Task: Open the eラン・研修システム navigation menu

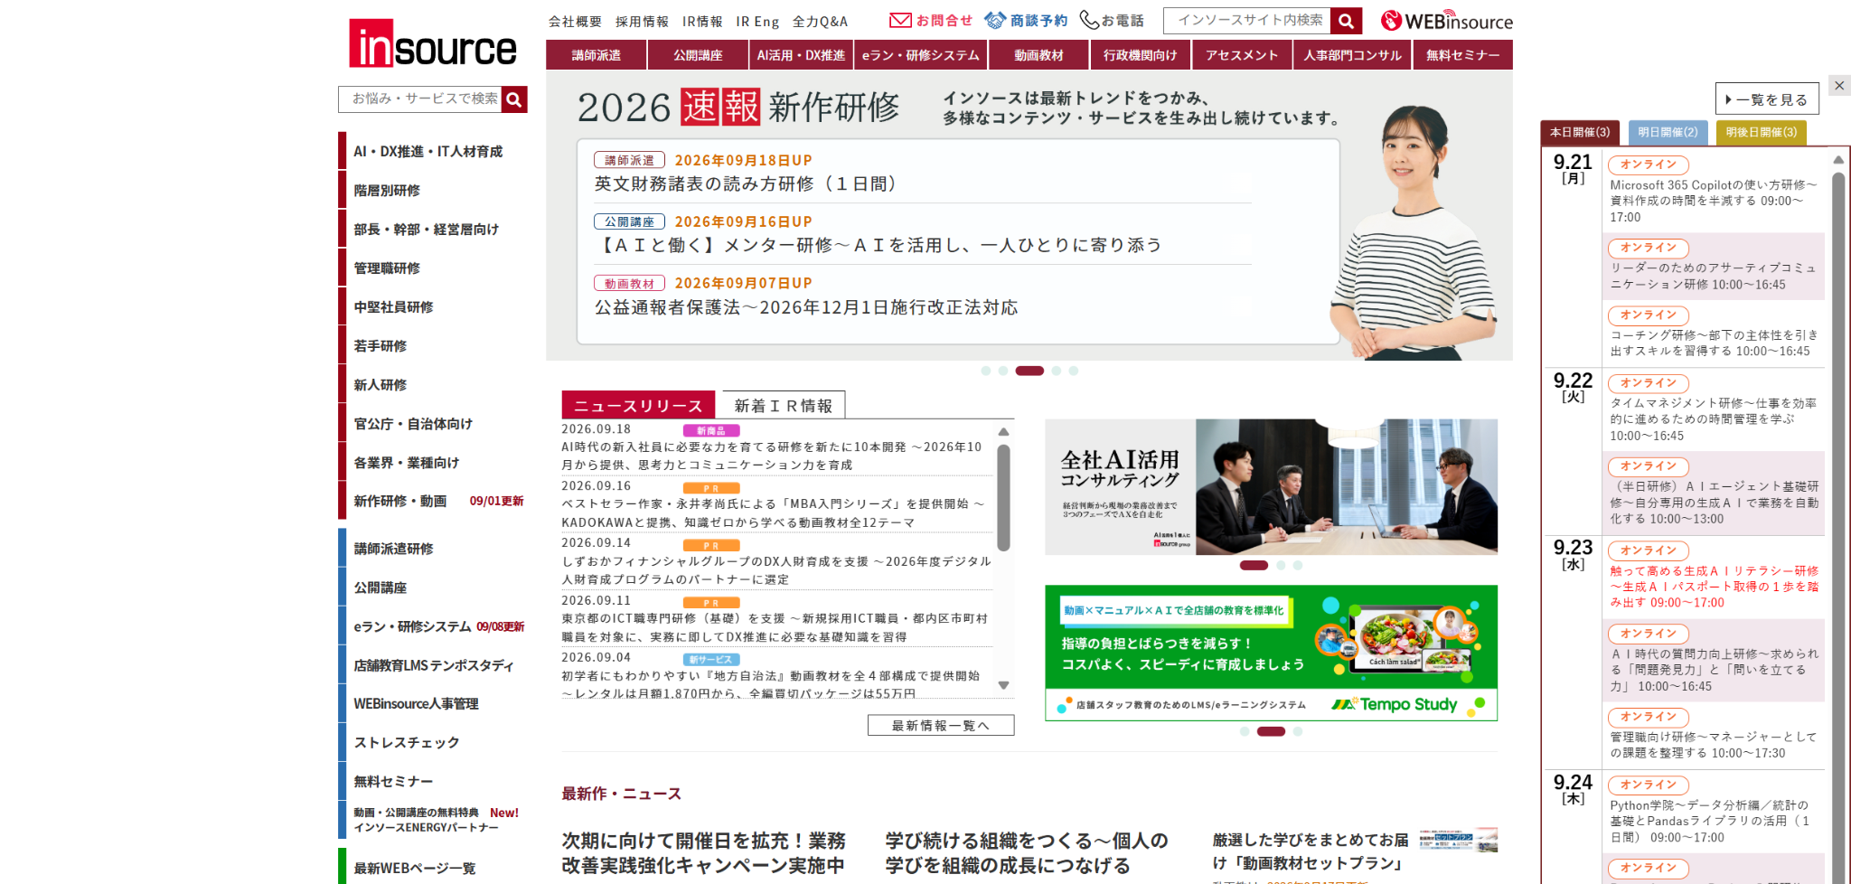Action: [x=920, y=55]
